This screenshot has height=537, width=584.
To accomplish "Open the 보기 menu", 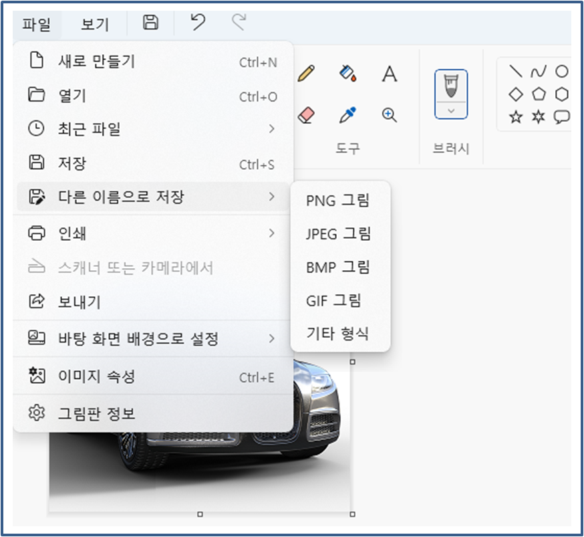I will point(94,23).
